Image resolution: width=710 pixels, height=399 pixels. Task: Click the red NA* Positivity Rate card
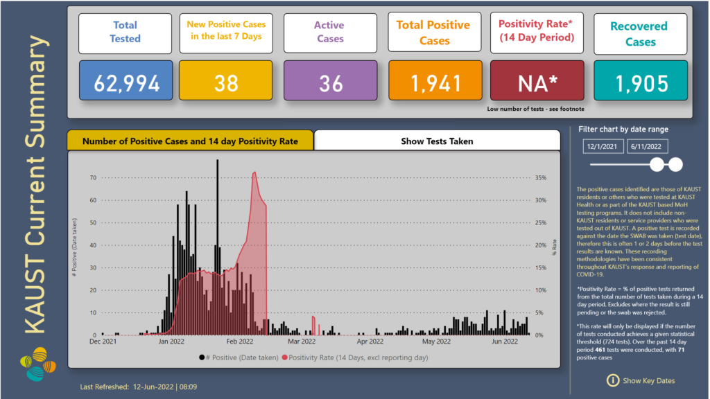click(x=537, y=83)
